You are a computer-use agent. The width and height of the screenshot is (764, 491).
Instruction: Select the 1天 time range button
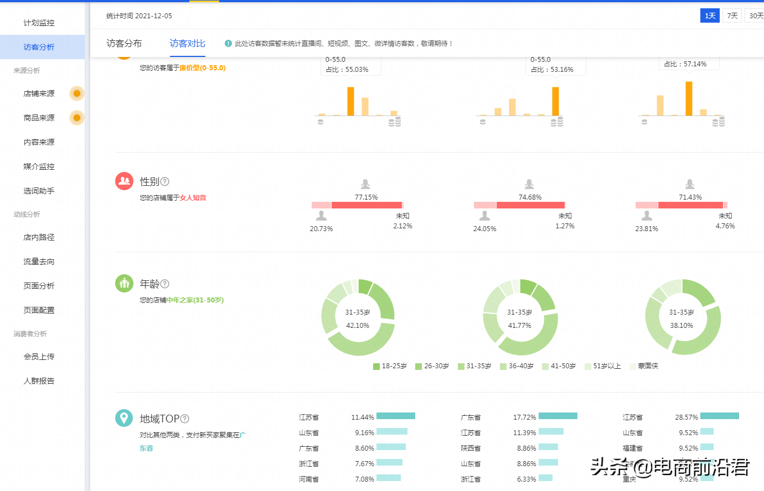pyautogui.click(x=710, y=15)
